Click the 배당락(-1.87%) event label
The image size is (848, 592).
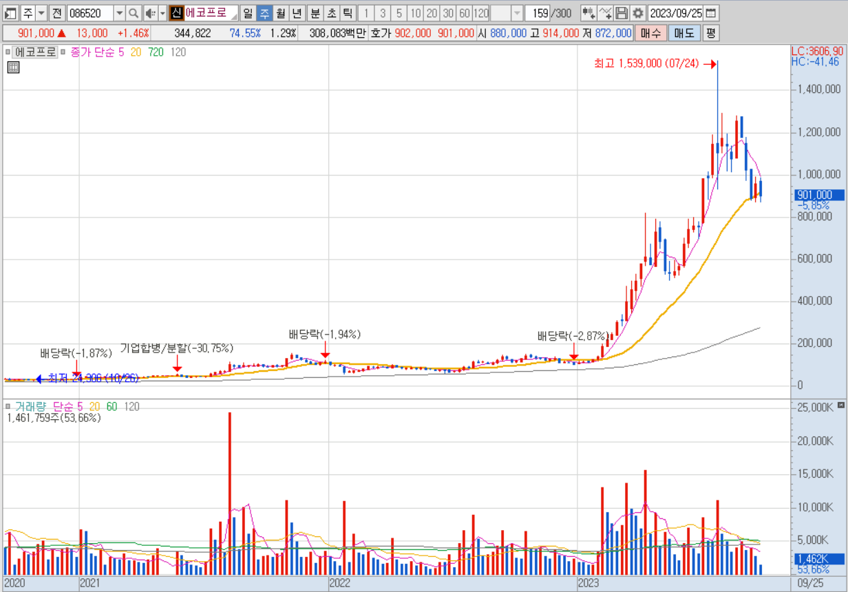pyautogui.click(x=76, y=353)
